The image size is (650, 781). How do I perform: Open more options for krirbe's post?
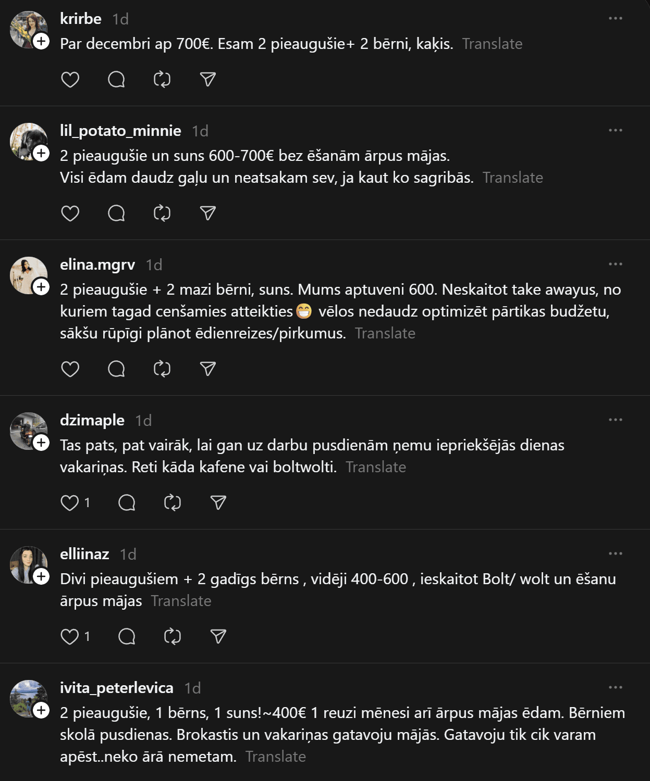(616, 19)
